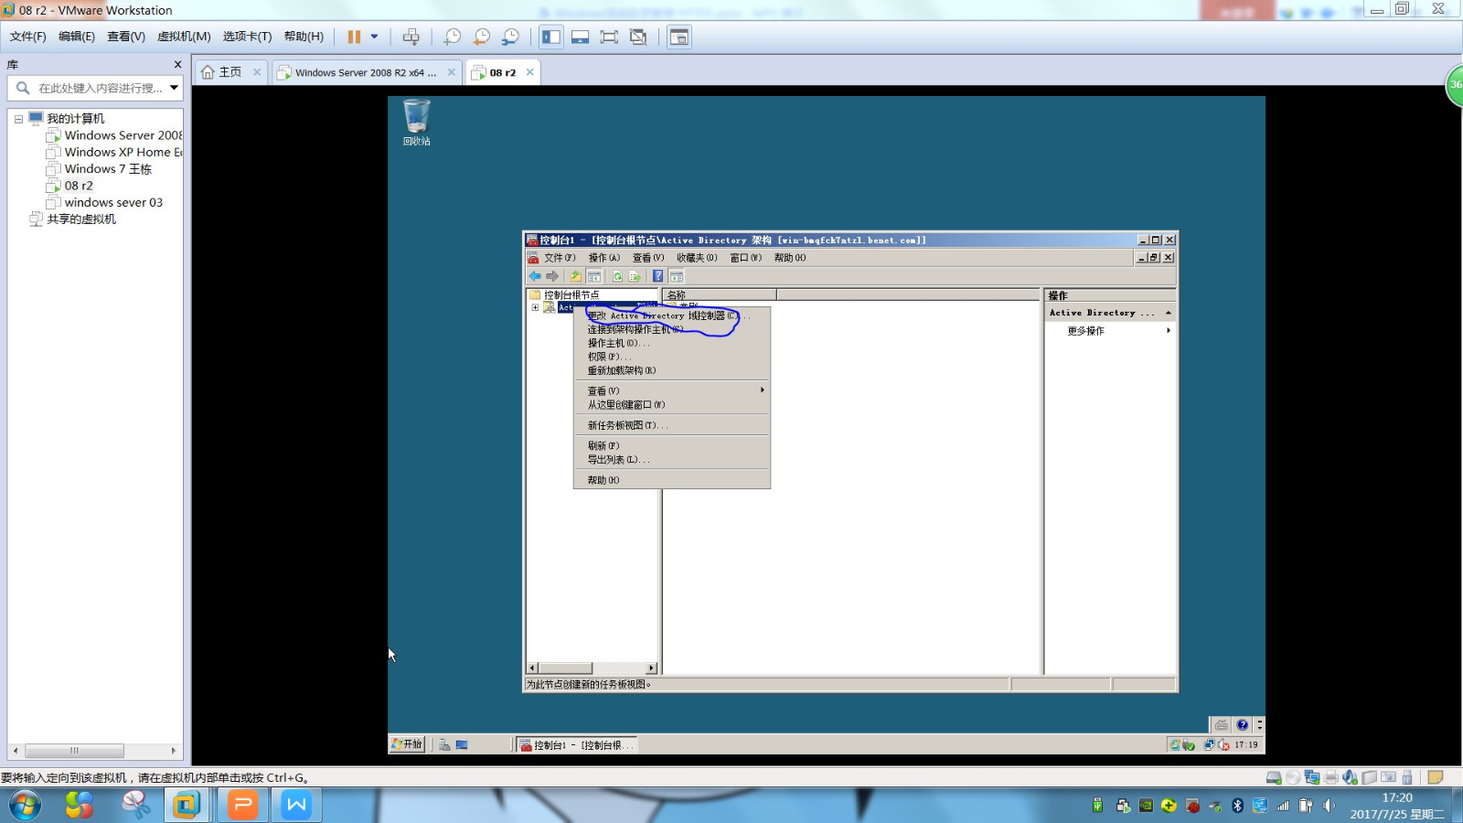Open MMC 操作(A) menu
The width and height of the screenshot is (1463, 823).
(x=603, y=258)
